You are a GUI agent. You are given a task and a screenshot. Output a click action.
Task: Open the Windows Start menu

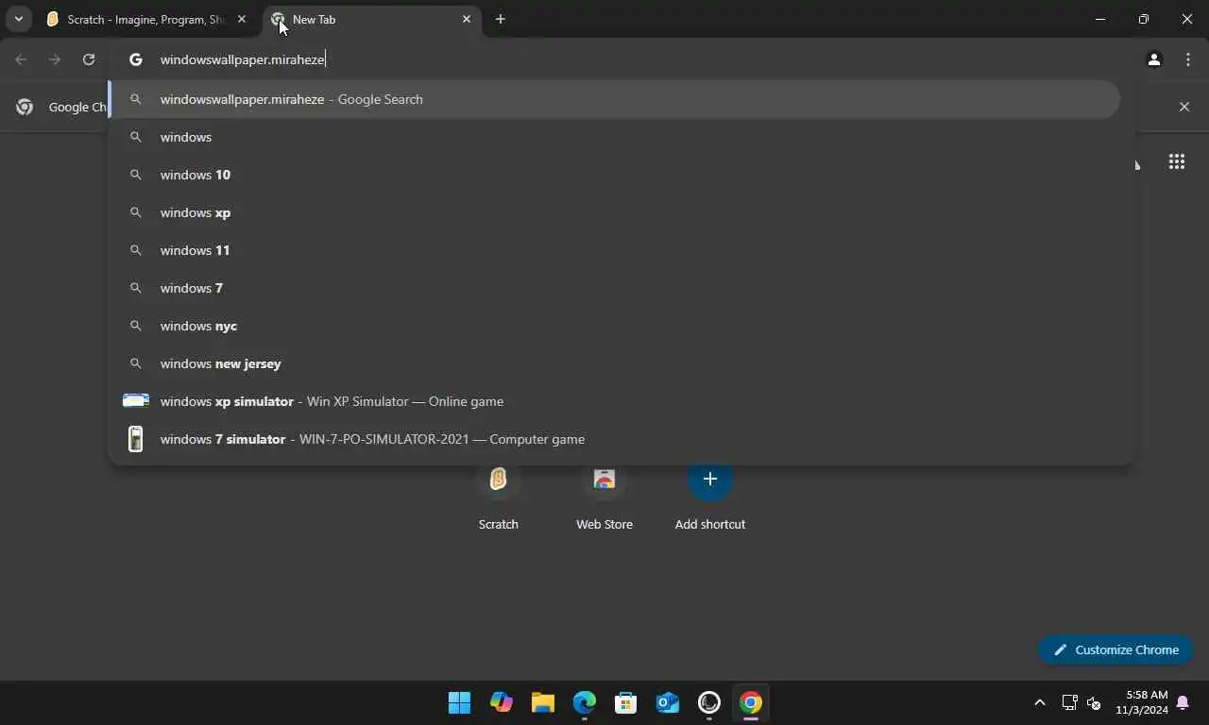[460, 702]
